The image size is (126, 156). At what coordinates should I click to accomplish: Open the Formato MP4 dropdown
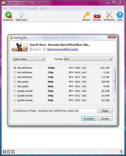click(x=88, y=59)
